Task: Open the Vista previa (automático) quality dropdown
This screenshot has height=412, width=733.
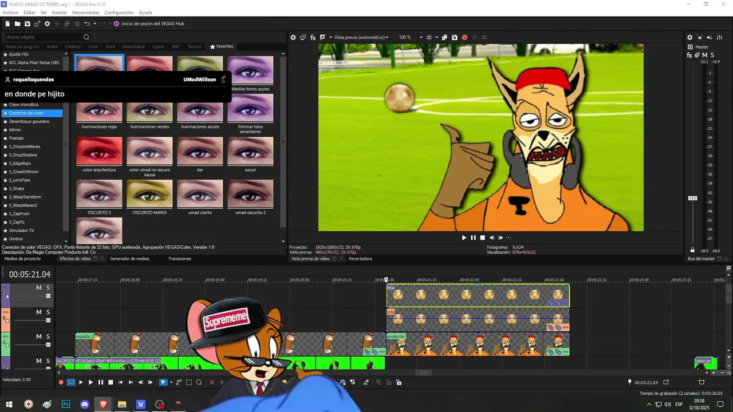Action: (x=361, y=37)
